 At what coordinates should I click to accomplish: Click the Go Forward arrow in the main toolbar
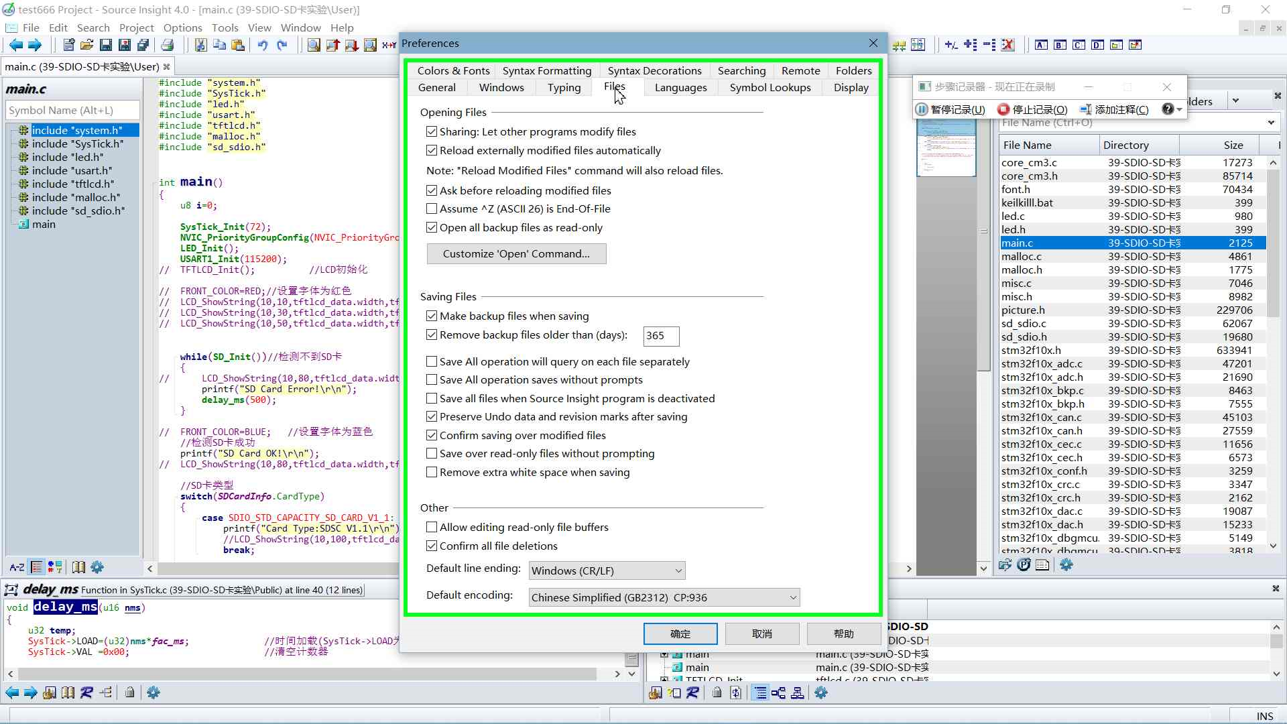(34, 45)
